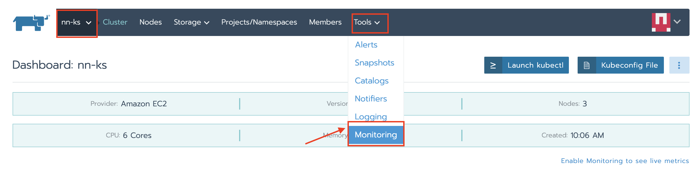Select Monitoring from the Tools menu

click(376, 135)
